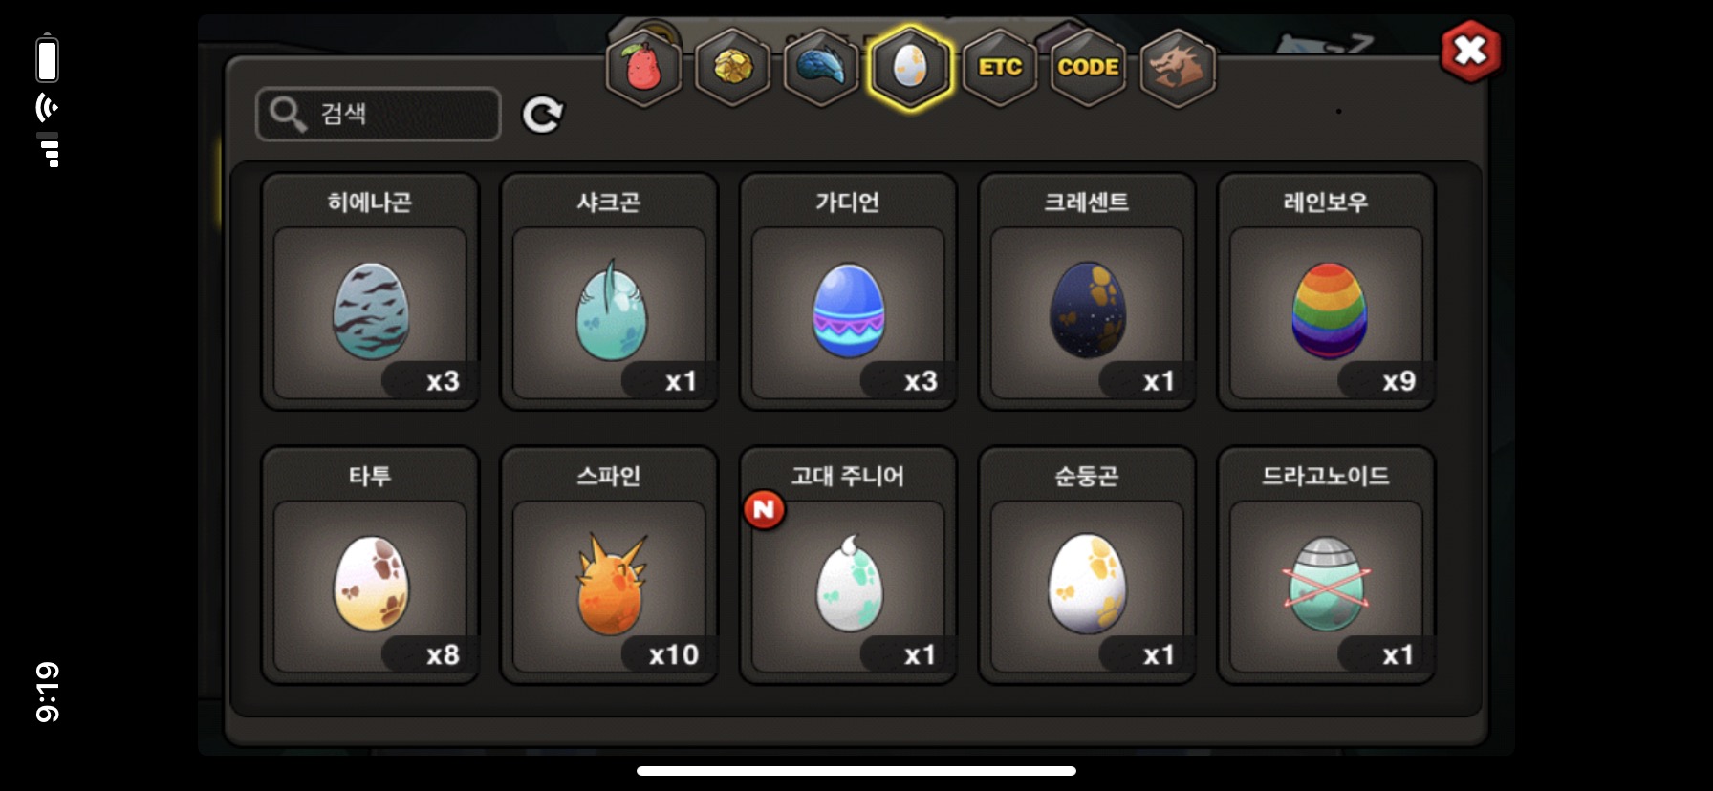
Task: Open the red fruit category tab
Action: [643, 68]
